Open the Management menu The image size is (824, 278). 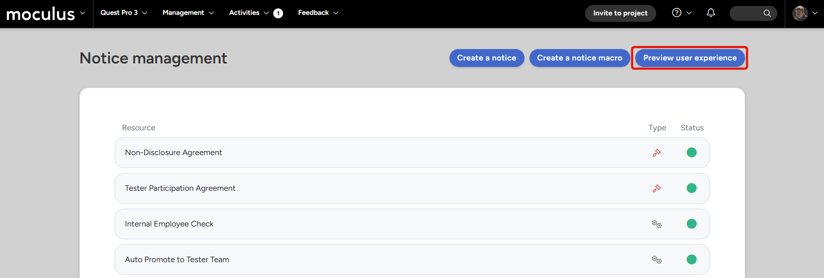(188, 13)
